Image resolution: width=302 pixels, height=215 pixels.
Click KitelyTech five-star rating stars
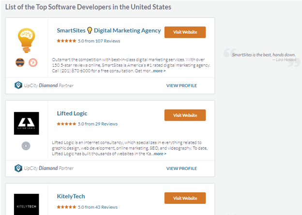coord(66,207)
